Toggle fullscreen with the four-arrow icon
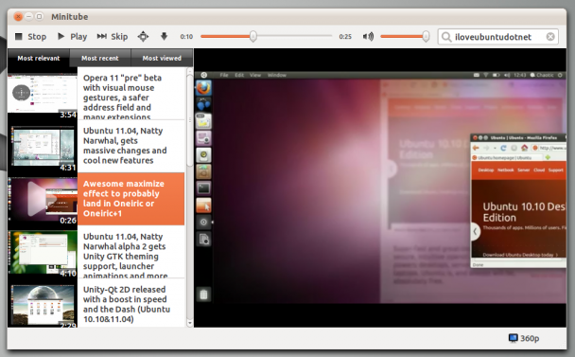 (143, 36)
